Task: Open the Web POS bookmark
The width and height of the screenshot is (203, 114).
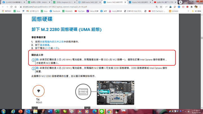Action: tap(133, 11)
